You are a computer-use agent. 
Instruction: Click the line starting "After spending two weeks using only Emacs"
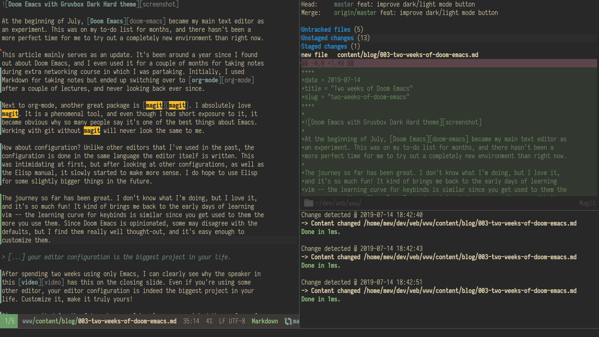(x=131, y=274)
